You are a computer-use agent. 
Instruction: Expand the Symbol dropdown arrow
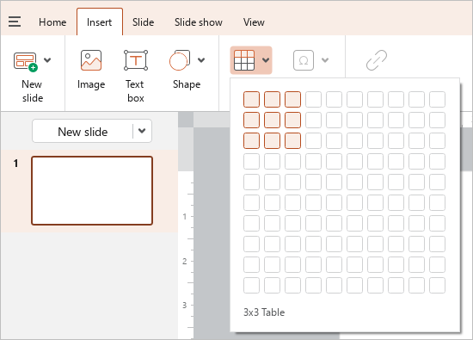[325, 59]
